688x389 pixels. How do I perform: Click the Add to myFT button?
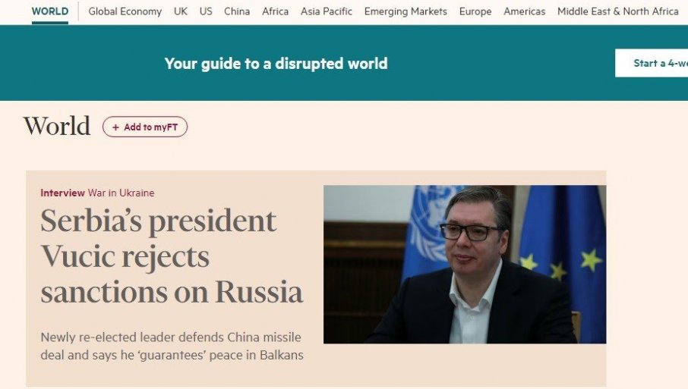(x=145, y=127)
